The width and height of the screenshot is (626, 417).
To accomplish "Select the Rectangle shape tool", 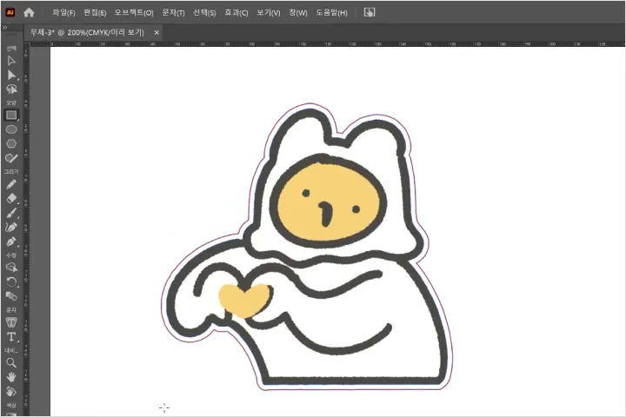I will (11, 115).
